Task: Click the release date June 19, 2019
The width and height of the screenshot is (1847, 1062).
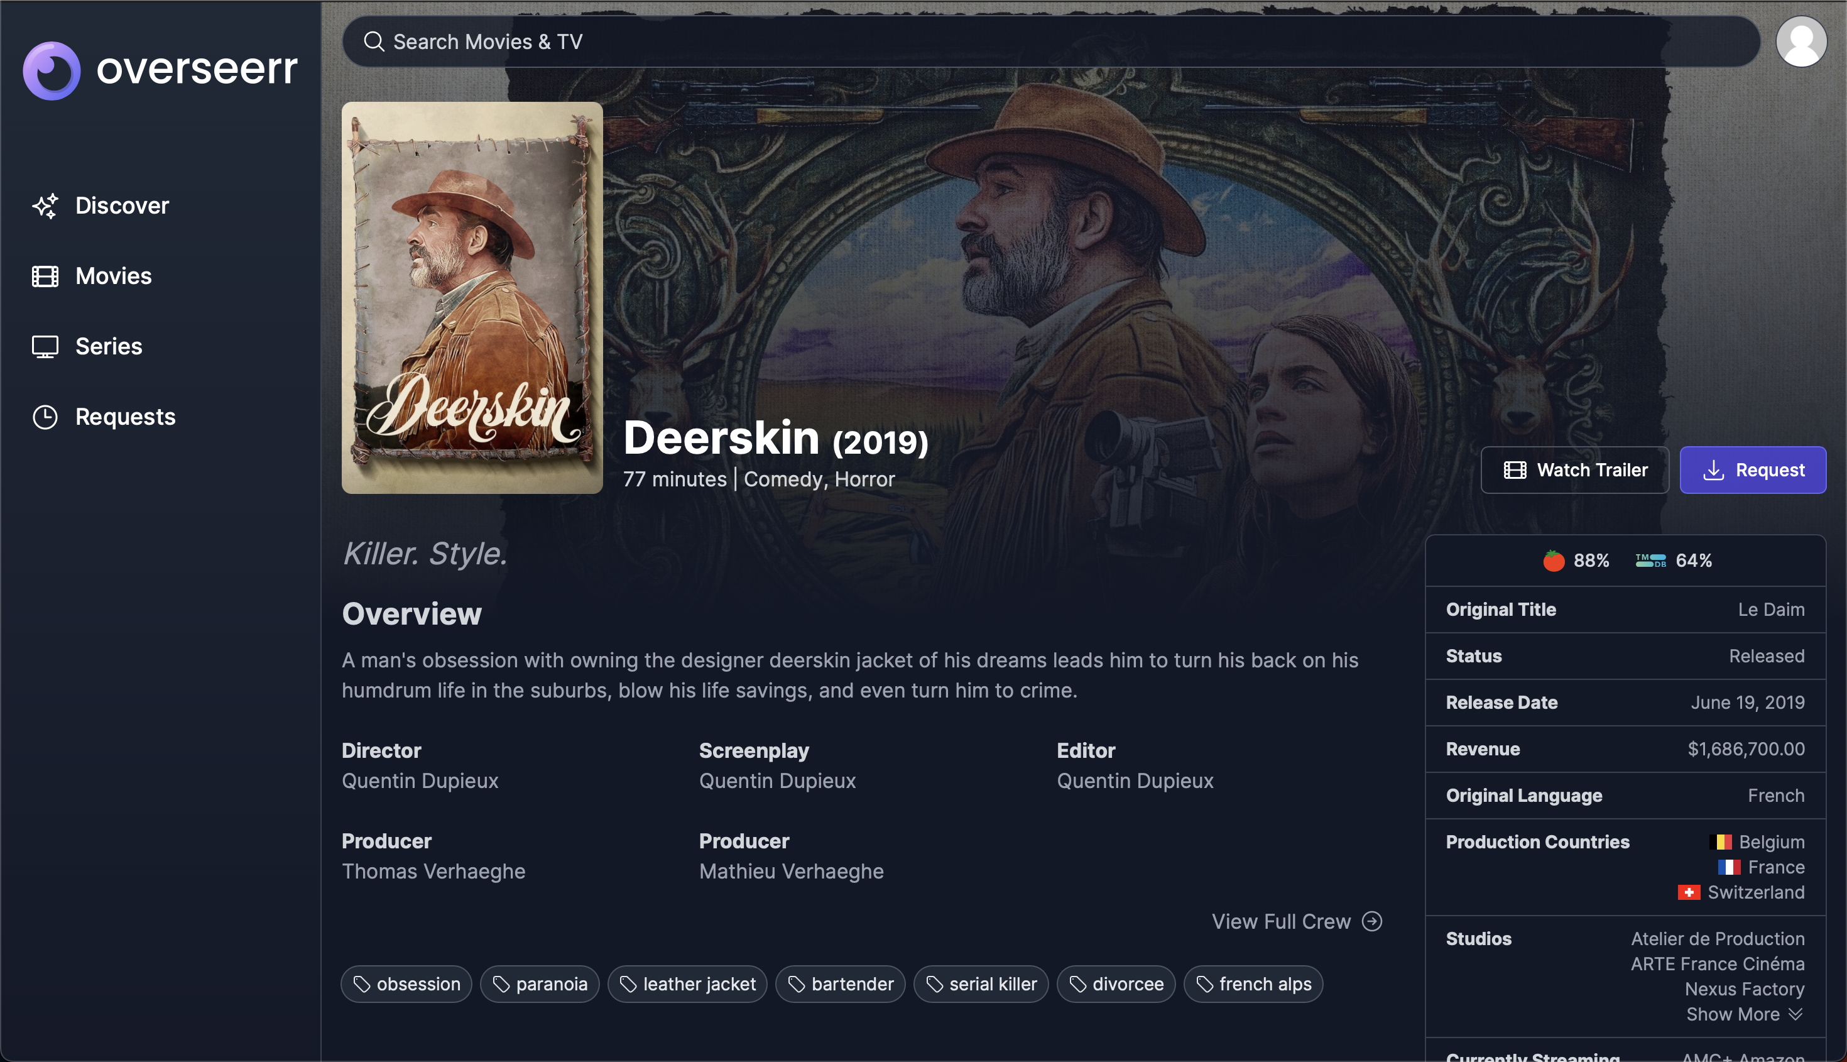Action: click(x=1748, y=703)
